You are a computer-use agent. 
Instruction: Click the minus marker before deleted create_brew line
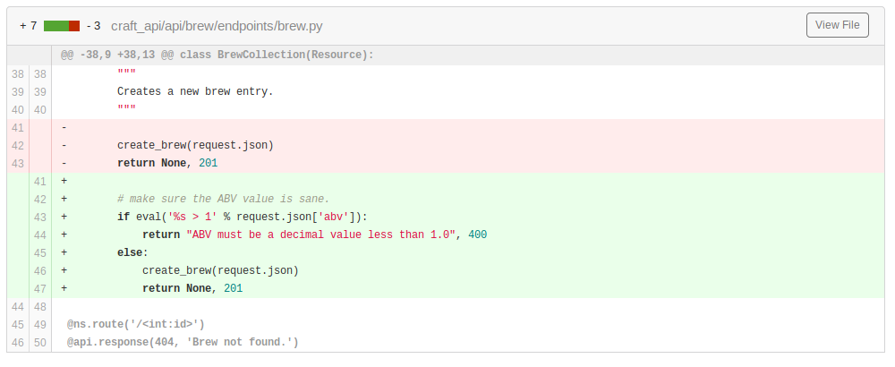pos(64,145)
